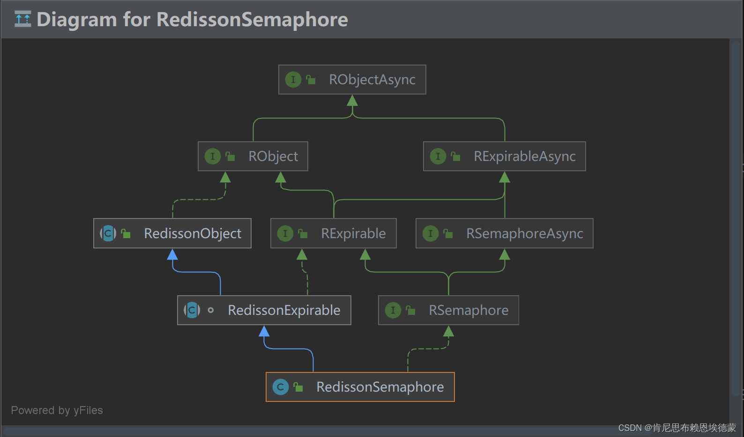Click the class icon on RedissonSemaphore node
The image size is (744, 437).
281,387
